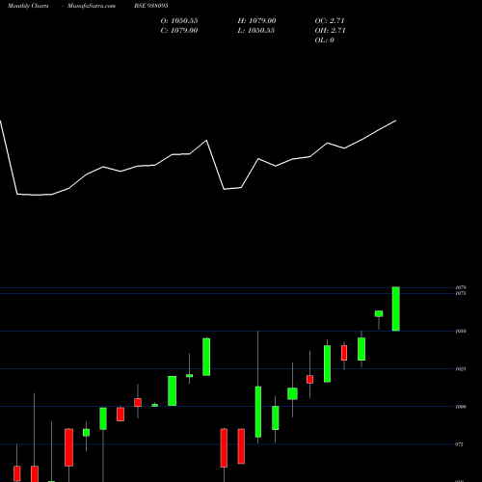This screenshot has width=482, height=482.
Task: Click the 1079 price axis label
Action: tap(461, 287)
